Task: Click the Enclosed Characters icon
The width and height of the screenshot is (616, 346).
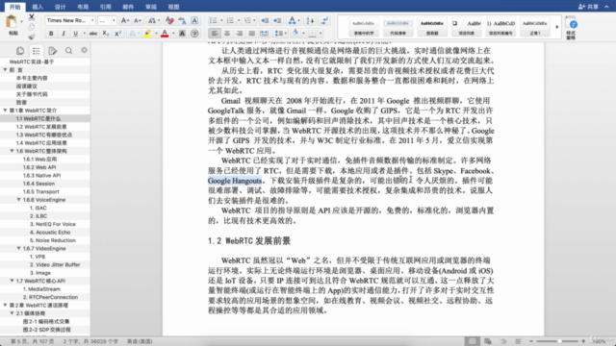Action: (194, 34)
